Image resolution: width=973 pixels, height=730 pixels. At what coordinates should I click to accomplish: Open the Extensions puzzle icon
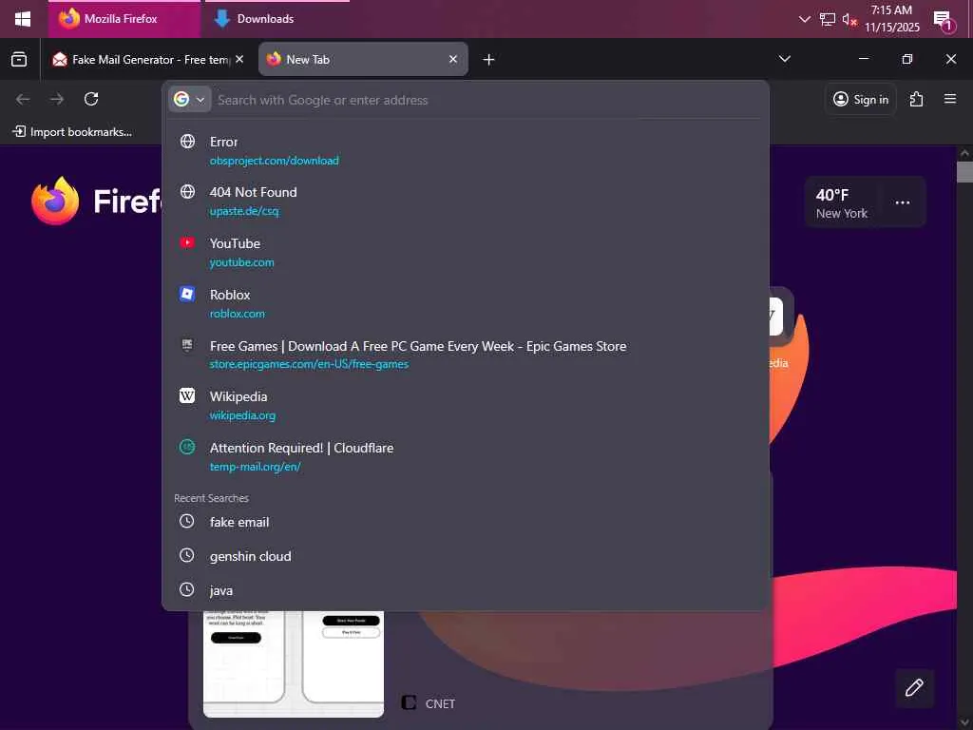coord(916,99)
